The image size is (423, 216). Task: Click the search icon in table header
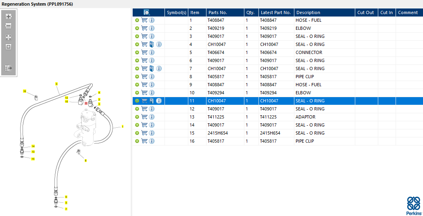(147, 12)
